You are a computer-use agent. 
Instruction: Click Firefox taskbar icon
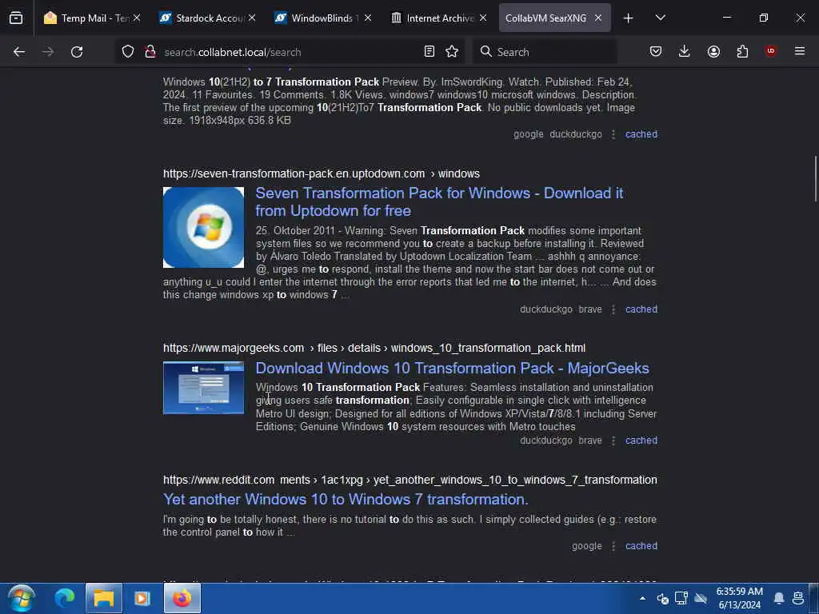[x=182, y=598]
